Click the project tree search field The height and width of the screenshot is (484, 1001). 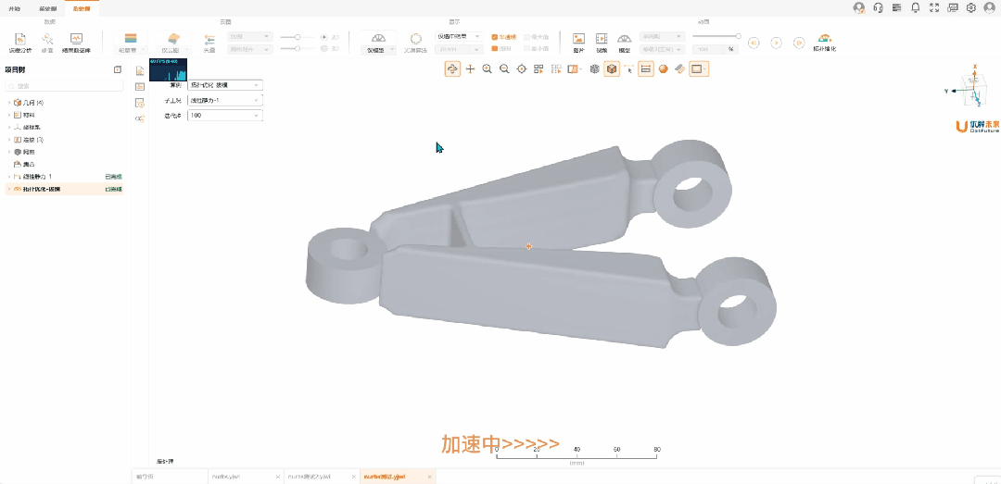pos(65,86)
